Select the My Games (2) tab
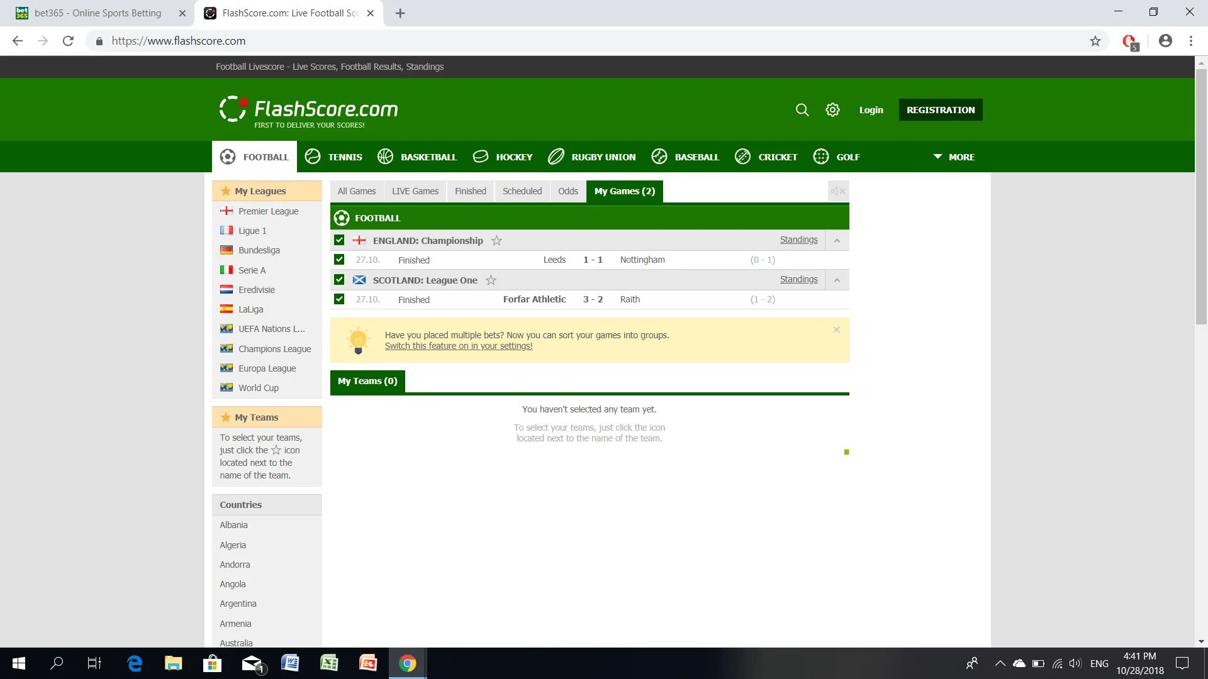Screen dimensions: 1208x679 (625, 190)
